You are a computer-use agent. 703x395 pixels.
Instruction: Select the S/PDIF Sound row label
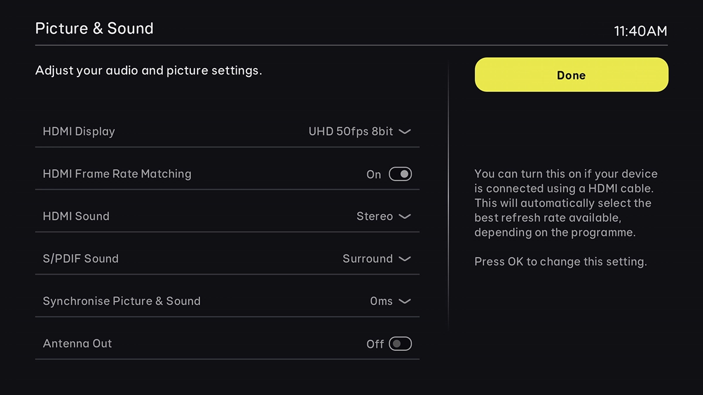tap(80, 259)
